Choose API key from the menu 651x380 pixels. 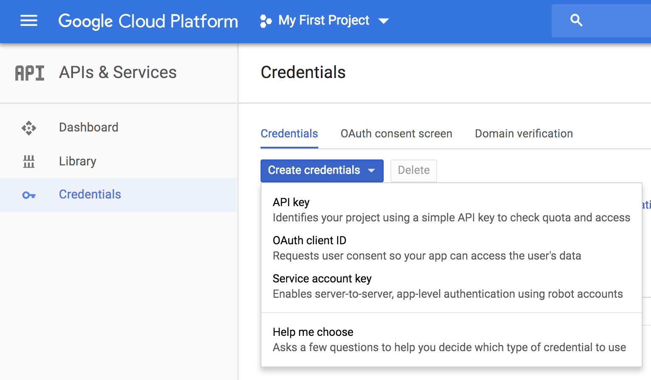(291, 202)
